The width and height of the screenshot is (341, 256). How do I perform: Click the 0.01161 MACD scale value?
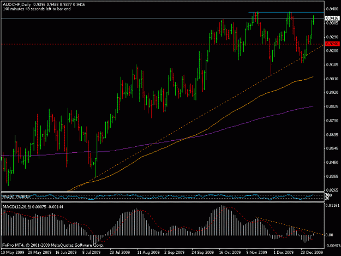click(x=332, y=205)
